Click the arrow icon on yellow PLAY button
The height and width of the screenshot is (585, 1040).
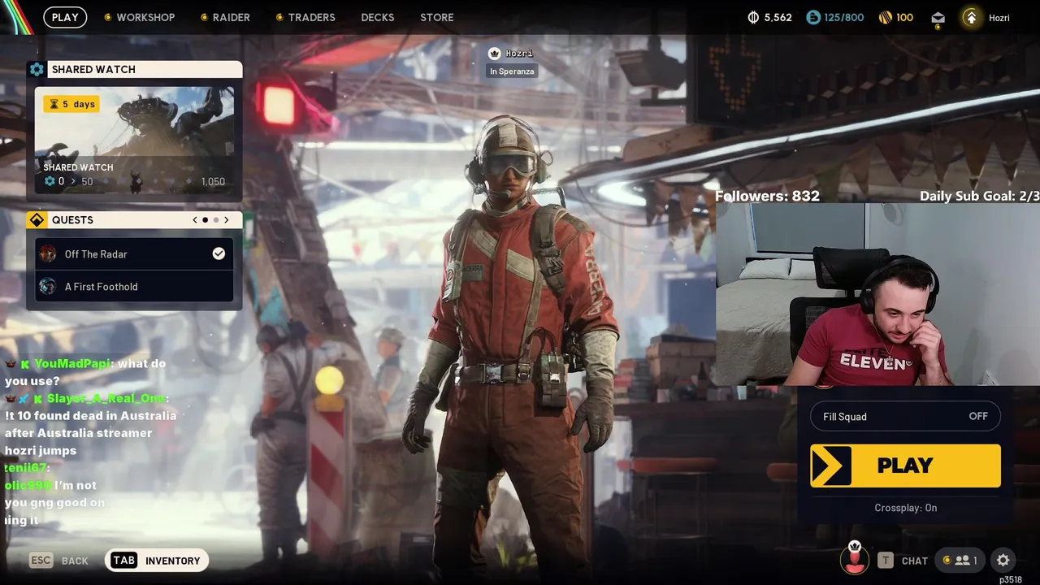[x=830, y=466]
